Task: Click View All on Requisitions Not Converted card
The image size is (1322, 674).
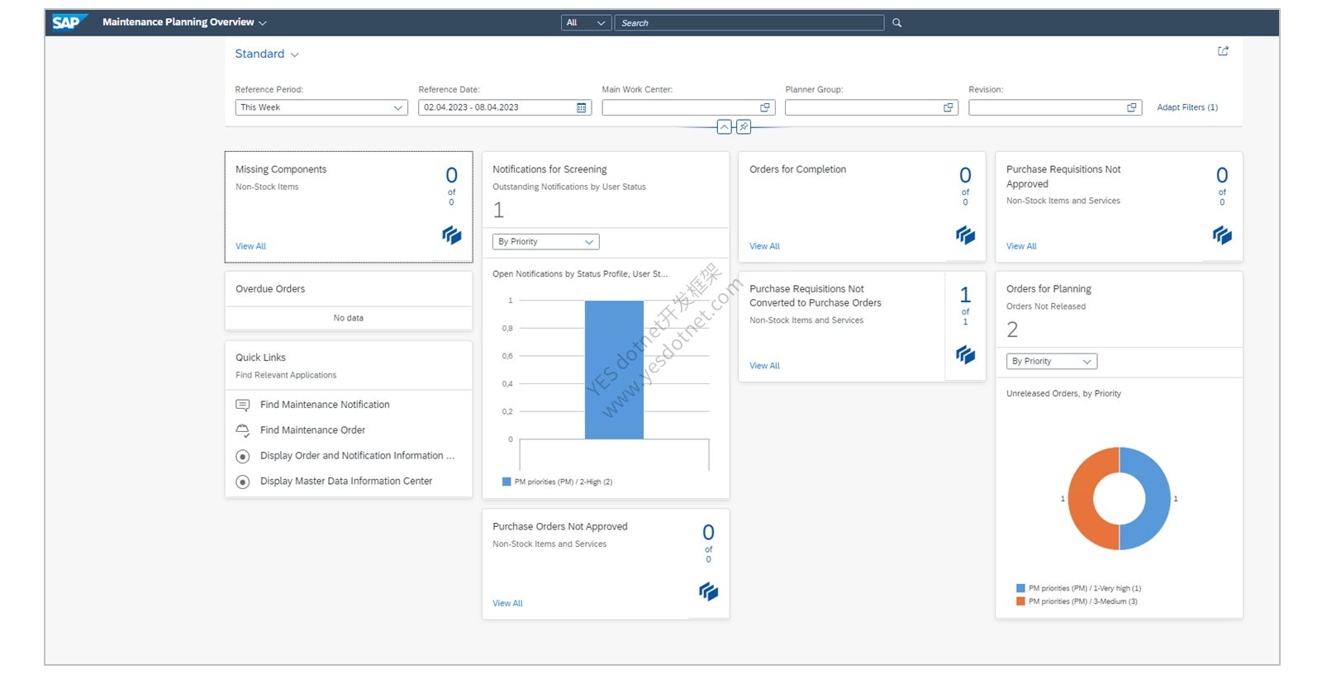Action: click(x=764, y=366)
